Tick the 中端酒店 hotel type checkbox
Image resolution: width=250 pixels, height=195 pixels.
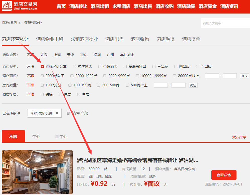coord(100,67)
